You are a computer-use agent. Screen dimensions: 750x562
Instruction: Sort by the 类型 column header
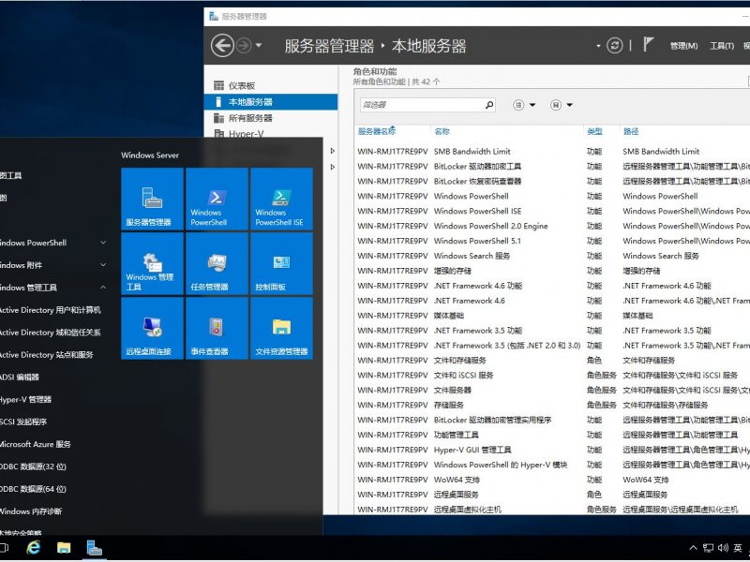[594, 131]
